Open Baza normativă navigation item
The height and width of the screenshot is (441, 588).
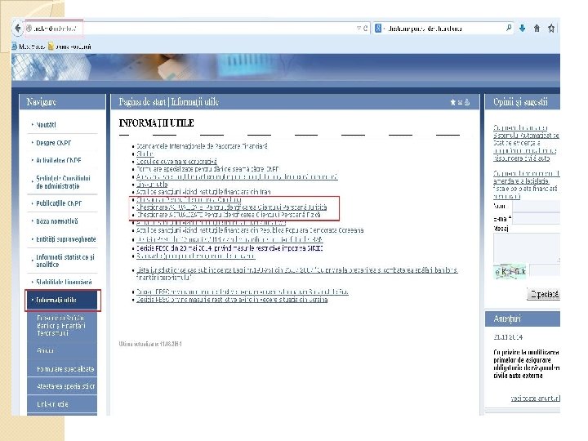point(57,221)
